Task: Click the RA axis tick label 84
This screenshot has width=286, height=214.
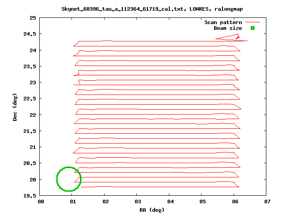Action: pos(170,202)
